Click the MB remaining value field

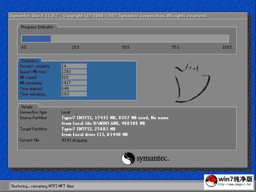(x=74, y=83)
